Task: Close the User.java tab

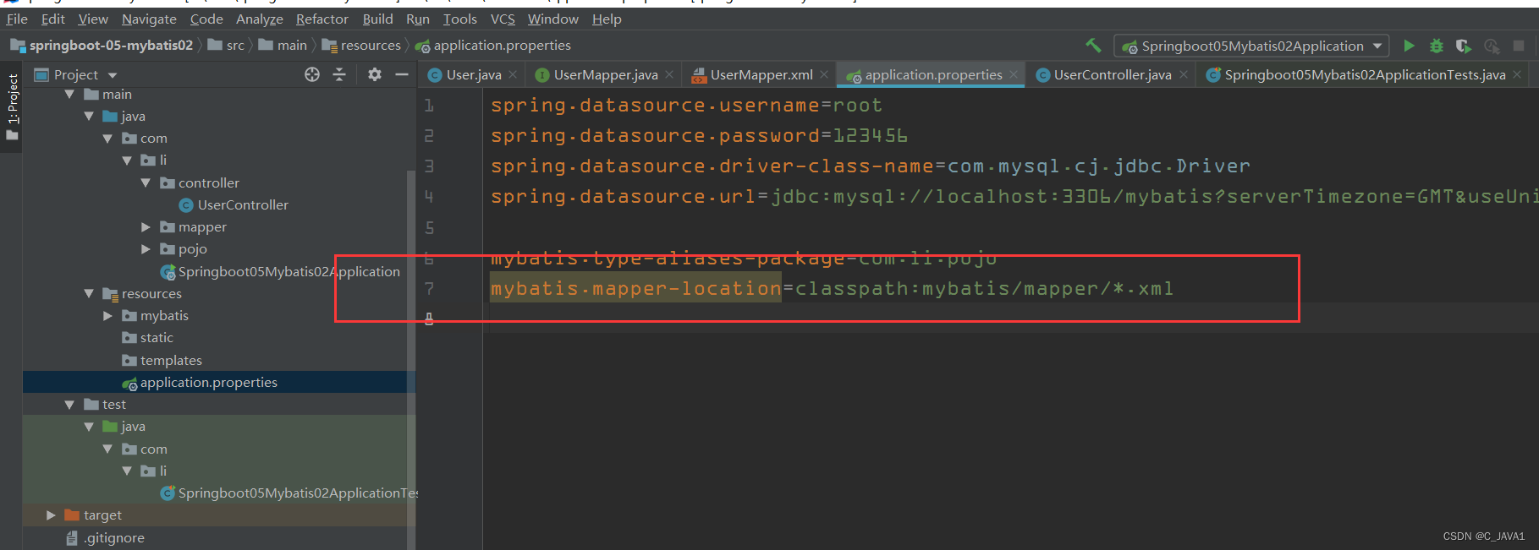Action: 513,75
